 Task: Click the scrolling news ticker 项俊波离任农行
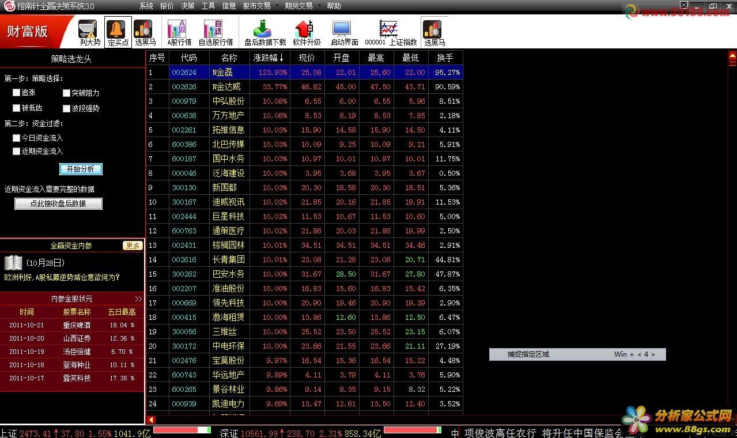click(x=500, y=432)
